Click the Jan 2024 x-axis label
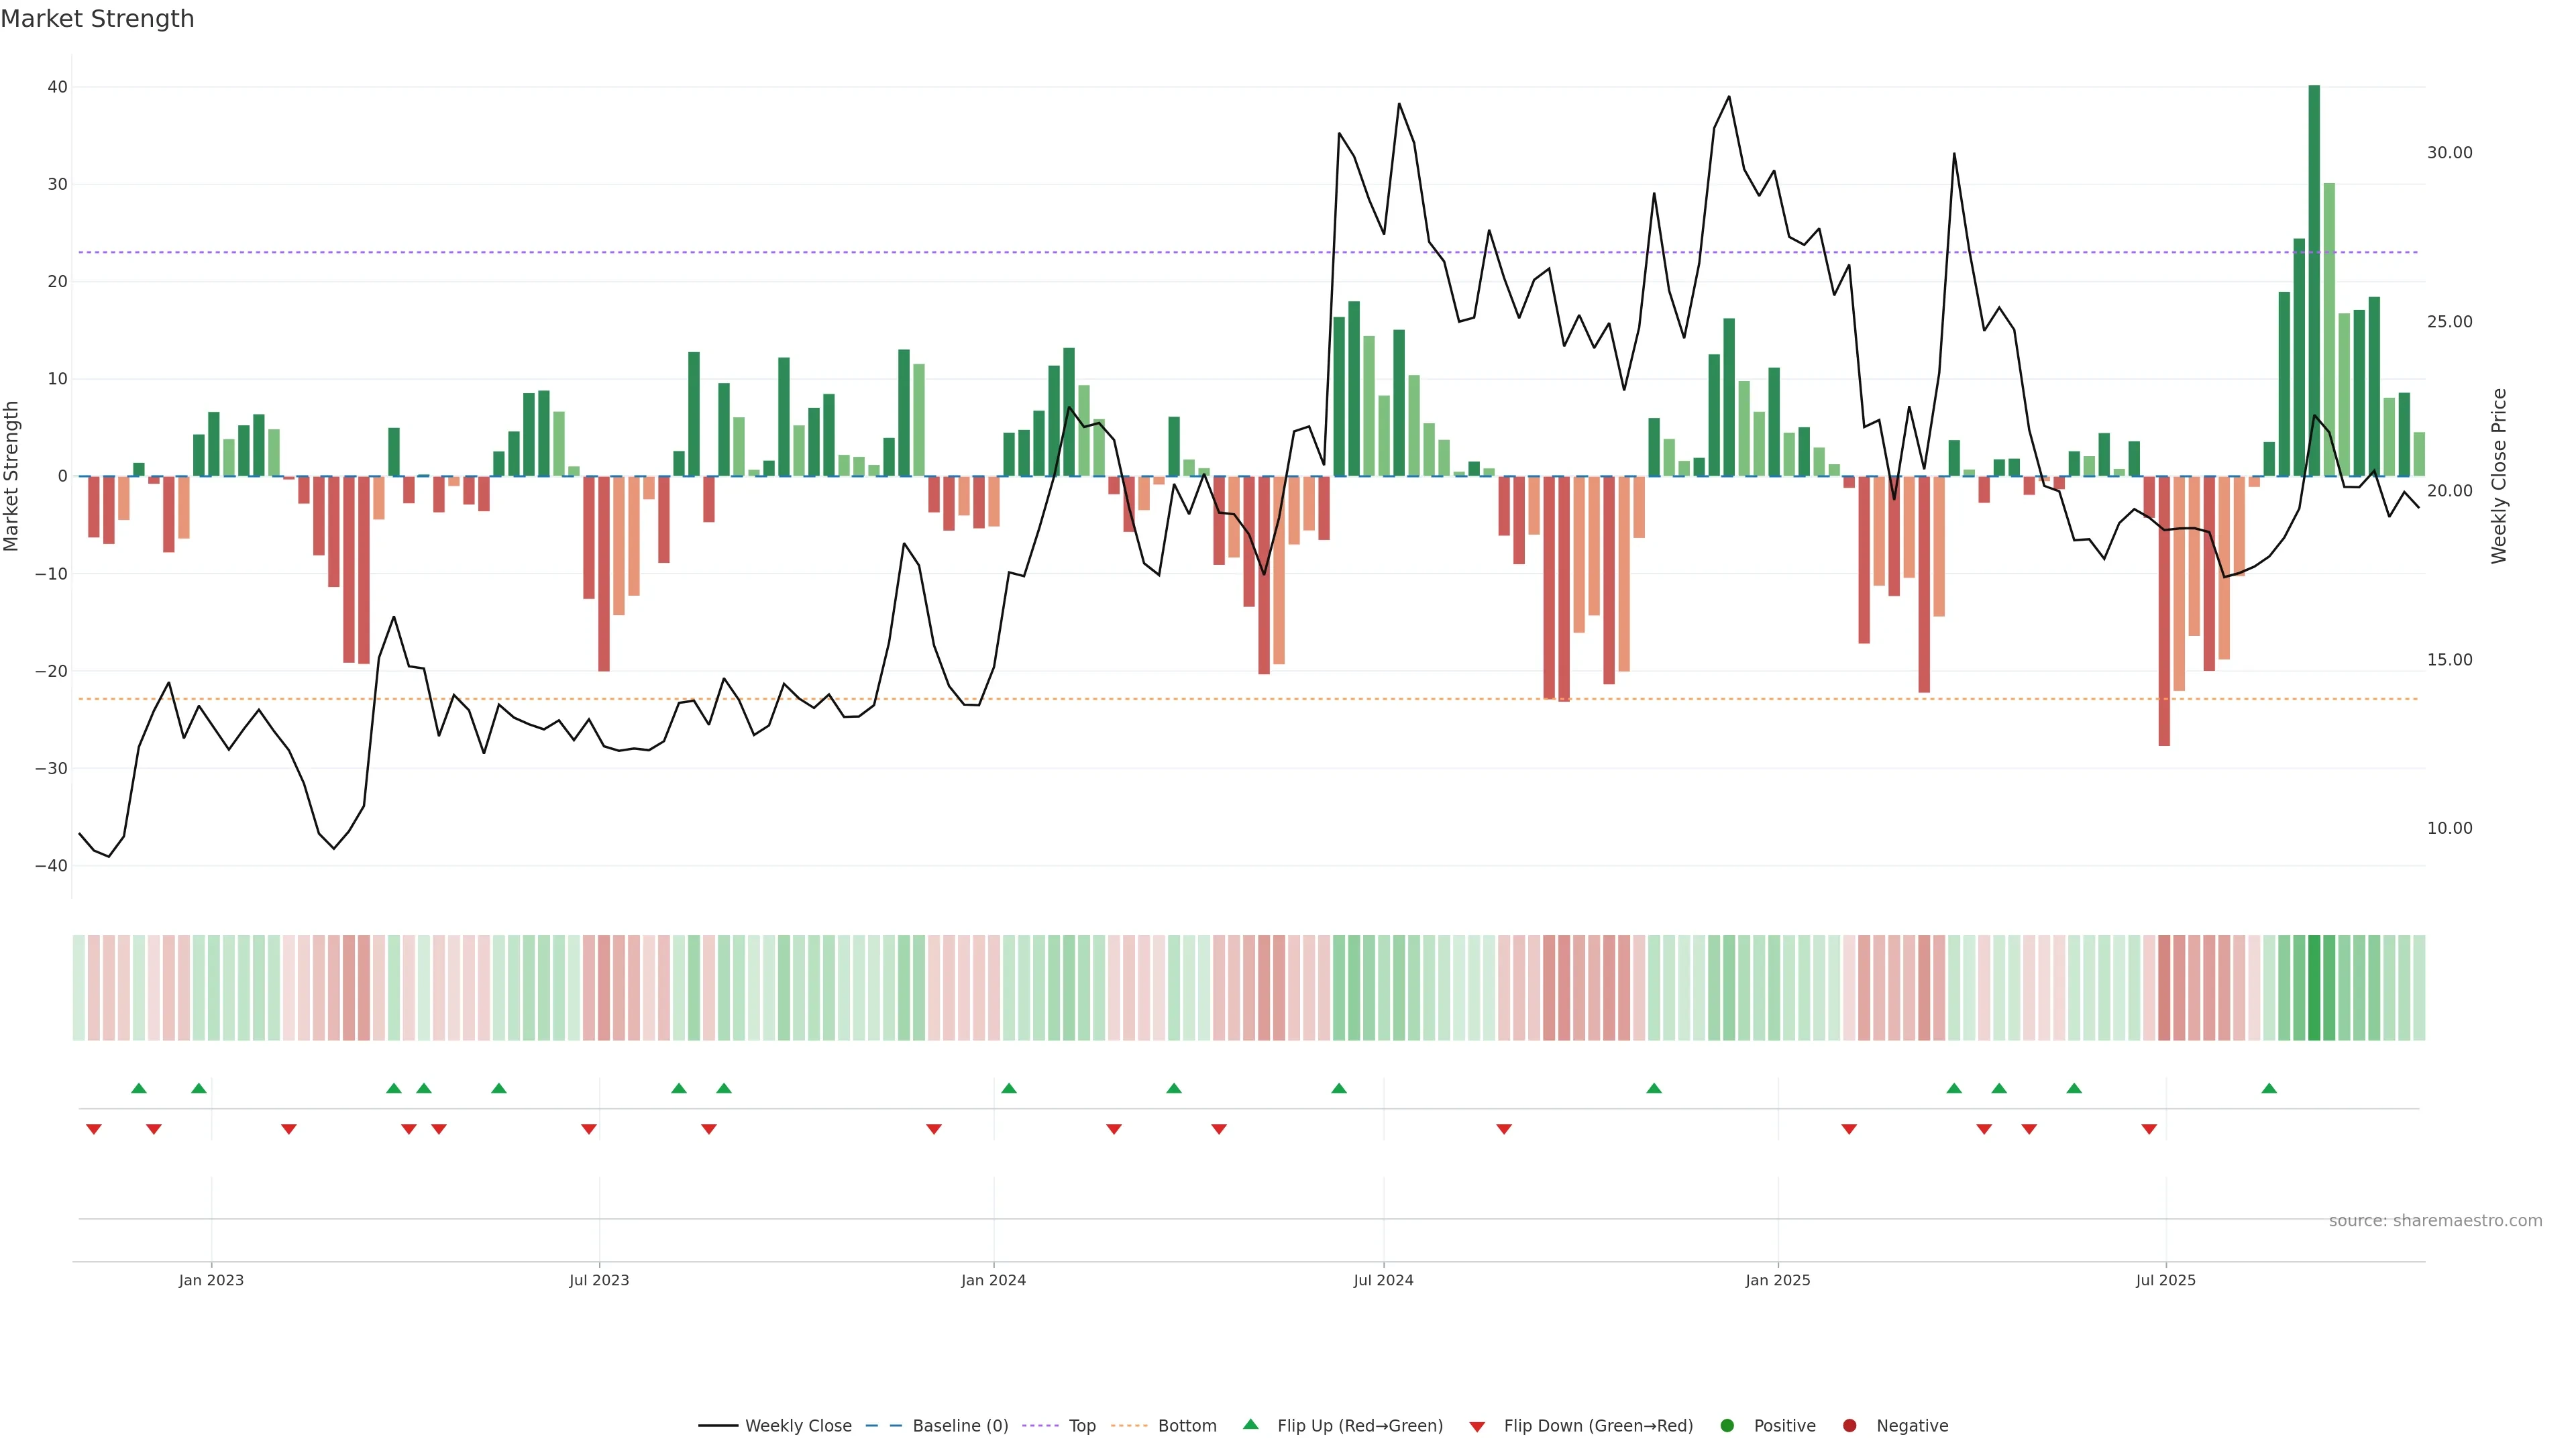The image size is (2576, 1449). tap(993, 1280)
